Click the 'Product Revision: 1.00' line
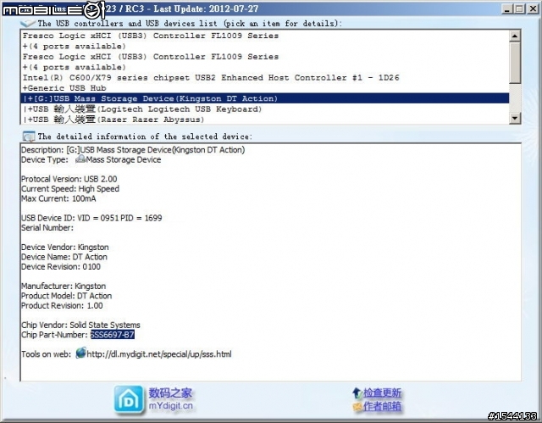542x423 pixels. click(x=62, y=306)
